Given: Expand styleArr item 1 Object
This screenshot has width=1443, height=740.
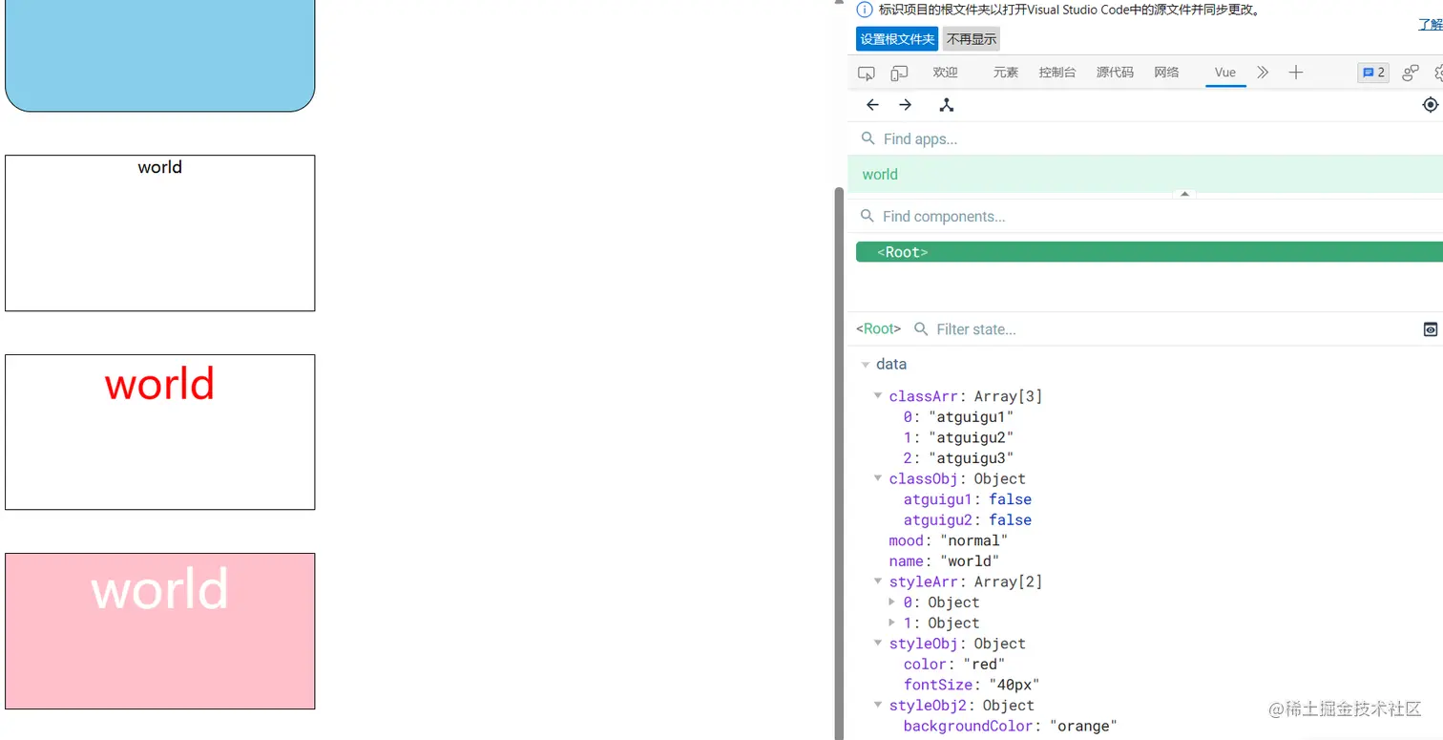Looking at the screenshot, I should [x=892, y=623].
